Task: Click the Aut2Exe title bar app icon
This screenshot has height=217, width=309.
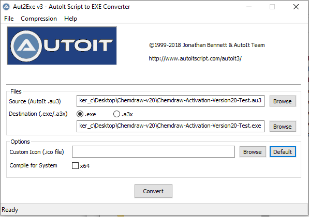Action: tap(6, 7)
